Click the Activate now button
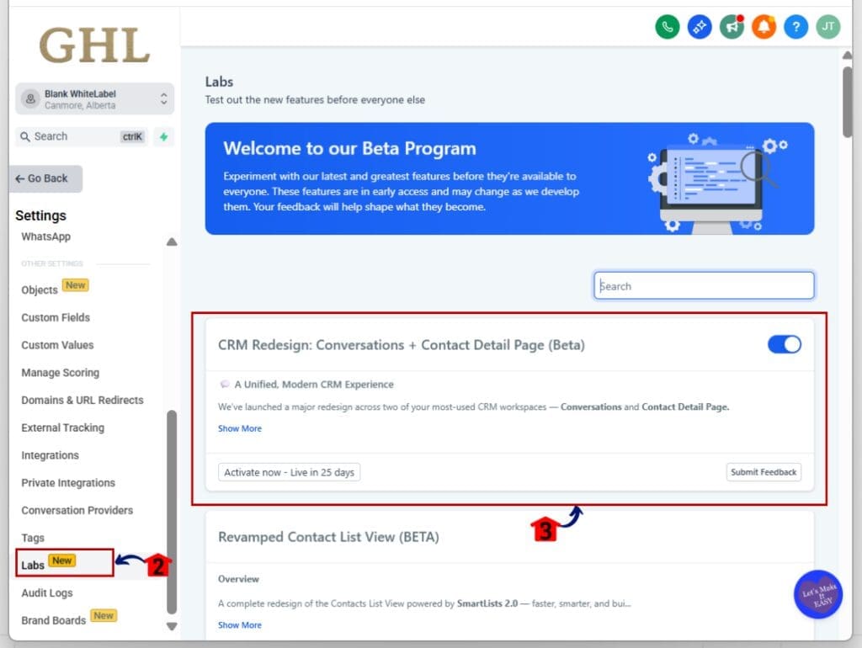 tap(289, 472)
